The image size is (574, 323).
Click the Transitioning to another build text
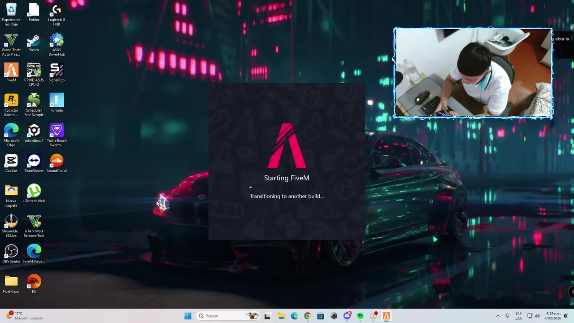pos(287,196)
